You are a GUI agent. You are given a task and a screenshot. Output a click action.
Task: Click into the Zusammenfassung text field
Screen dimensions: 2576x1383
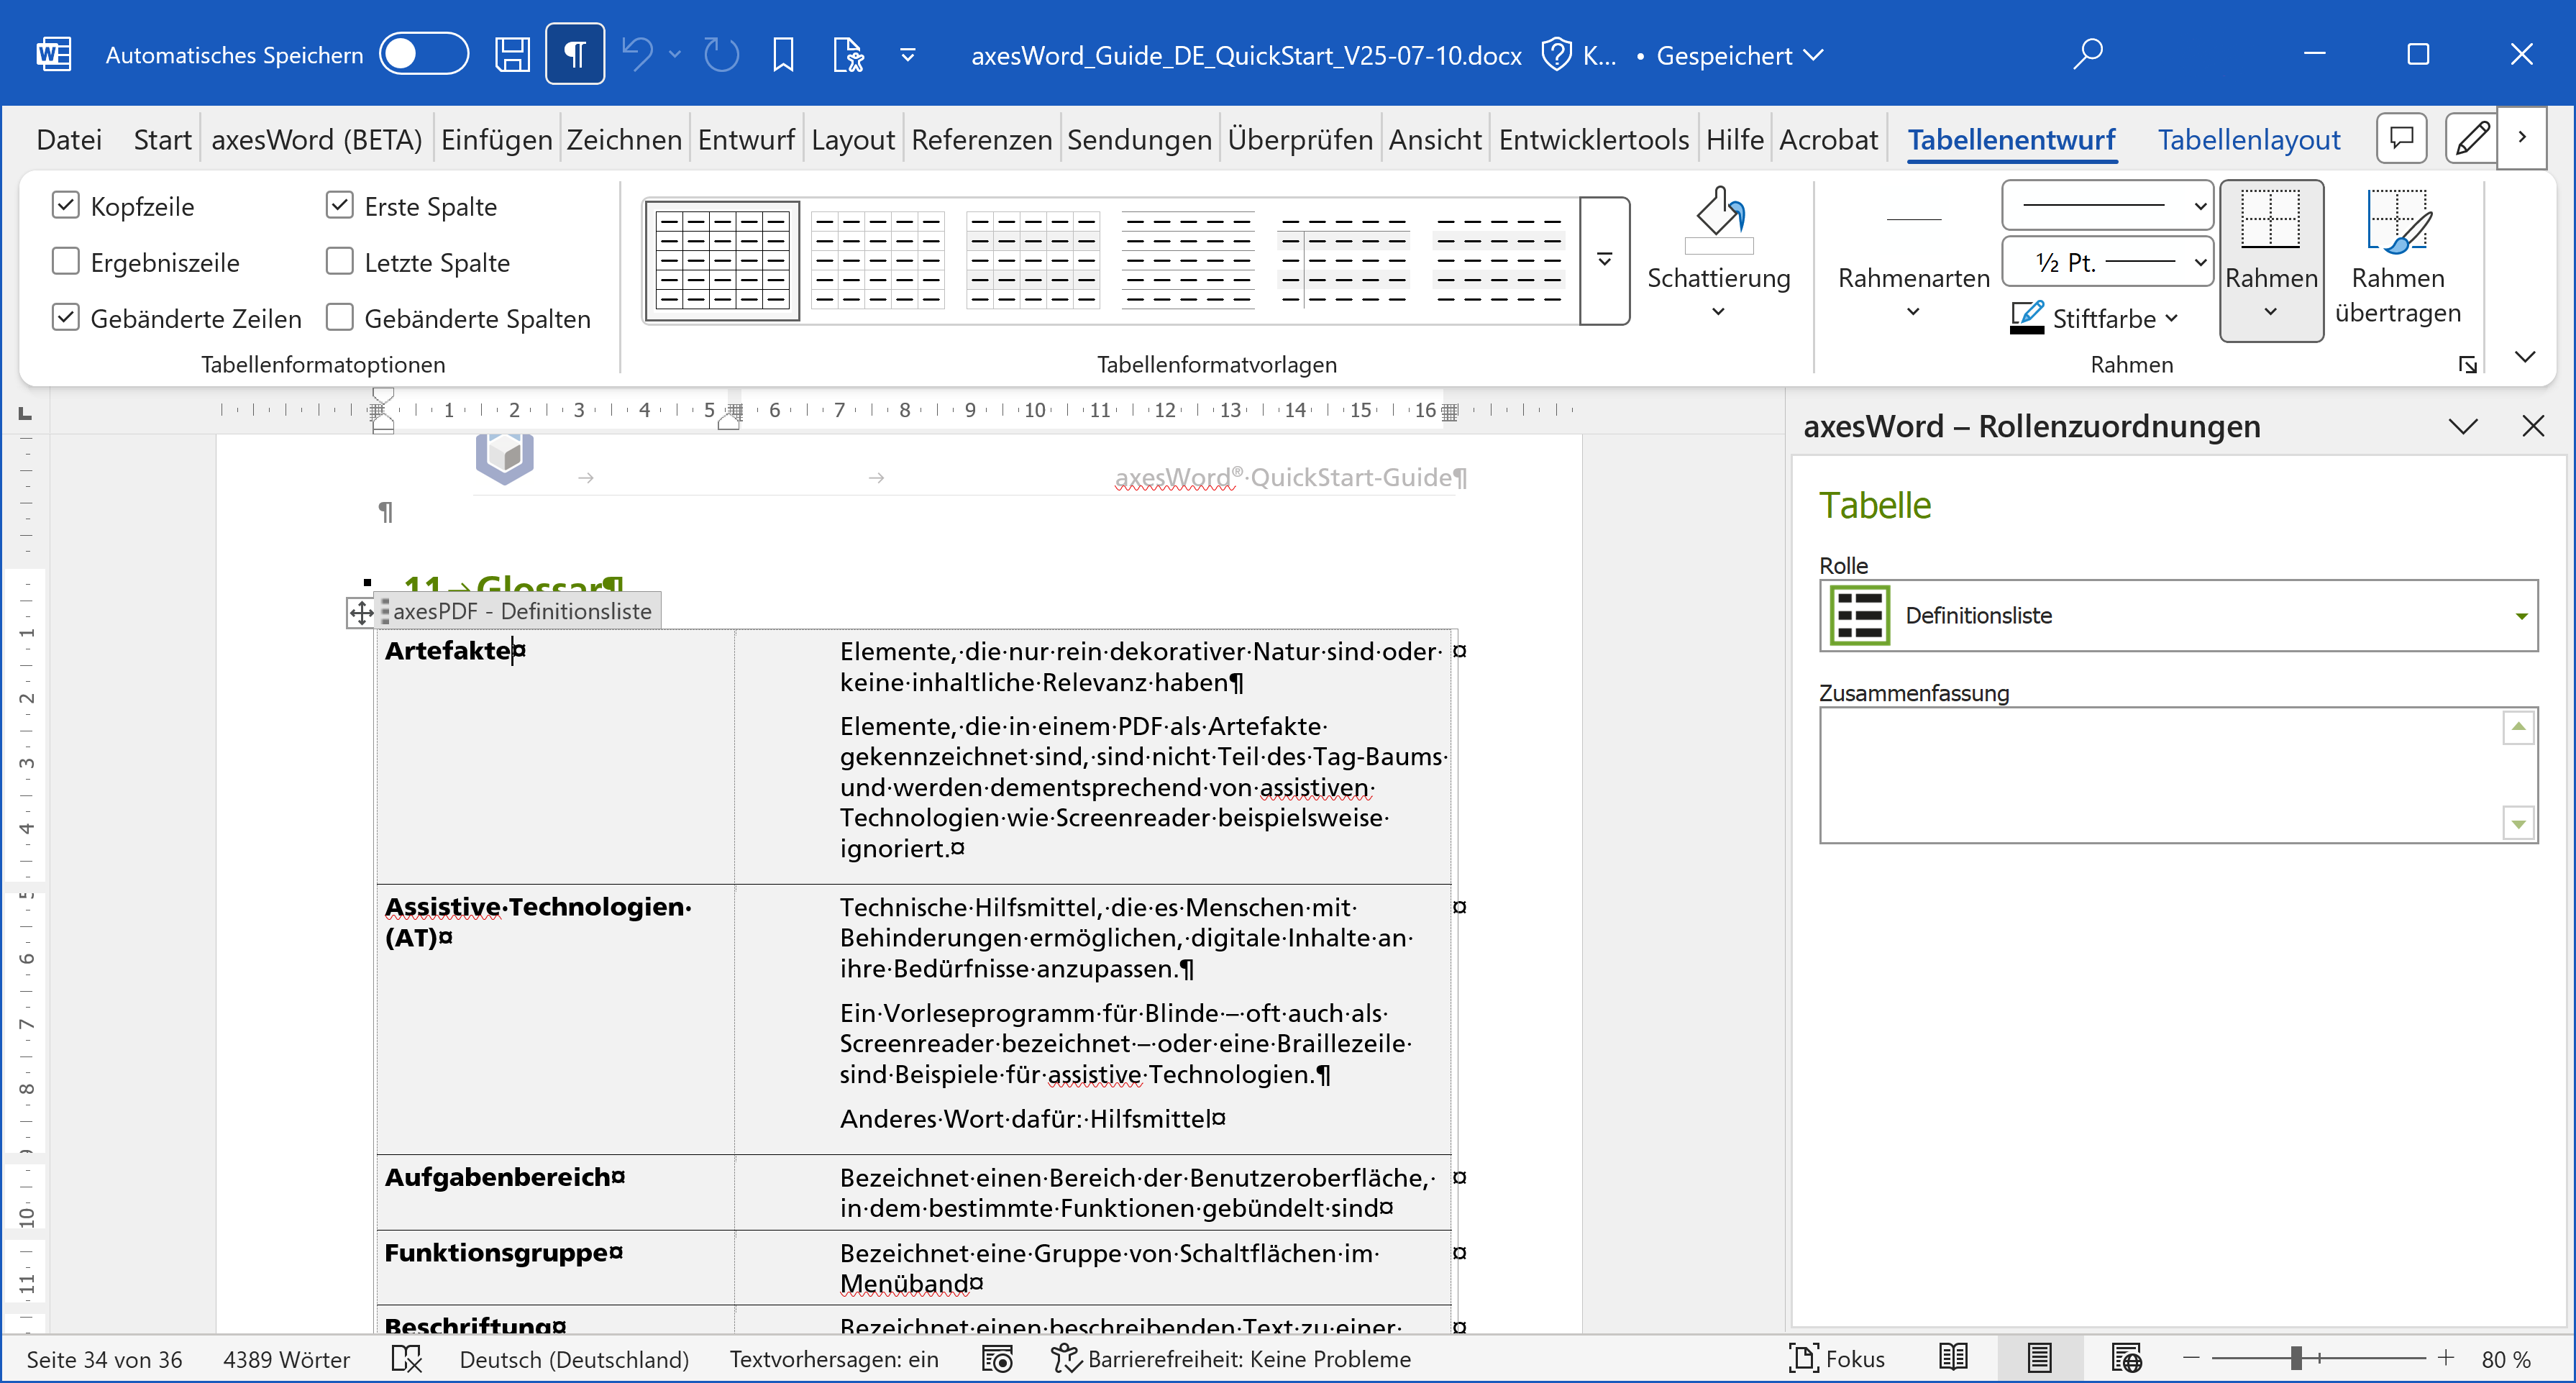[2178, 775]
